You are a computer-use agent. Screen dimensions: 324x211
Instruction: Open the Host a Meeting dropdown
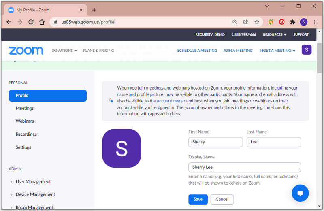pyautogui.click(x=277, y=51)
